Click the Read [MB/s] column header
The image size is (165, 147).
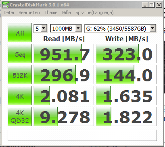(64, 39)
